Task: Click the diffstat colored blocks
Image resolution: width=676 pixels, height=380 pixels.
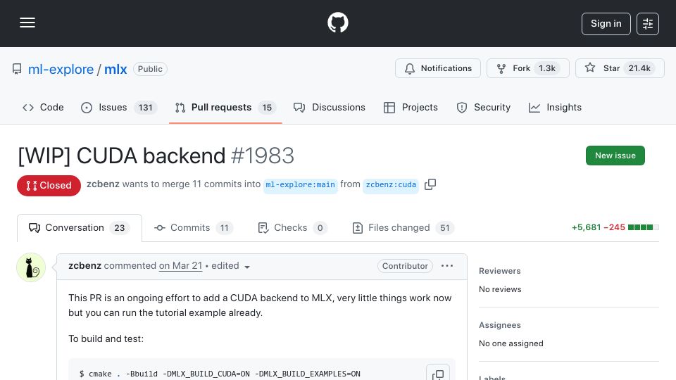Action: pyautogui.click(x=643, y=227)
